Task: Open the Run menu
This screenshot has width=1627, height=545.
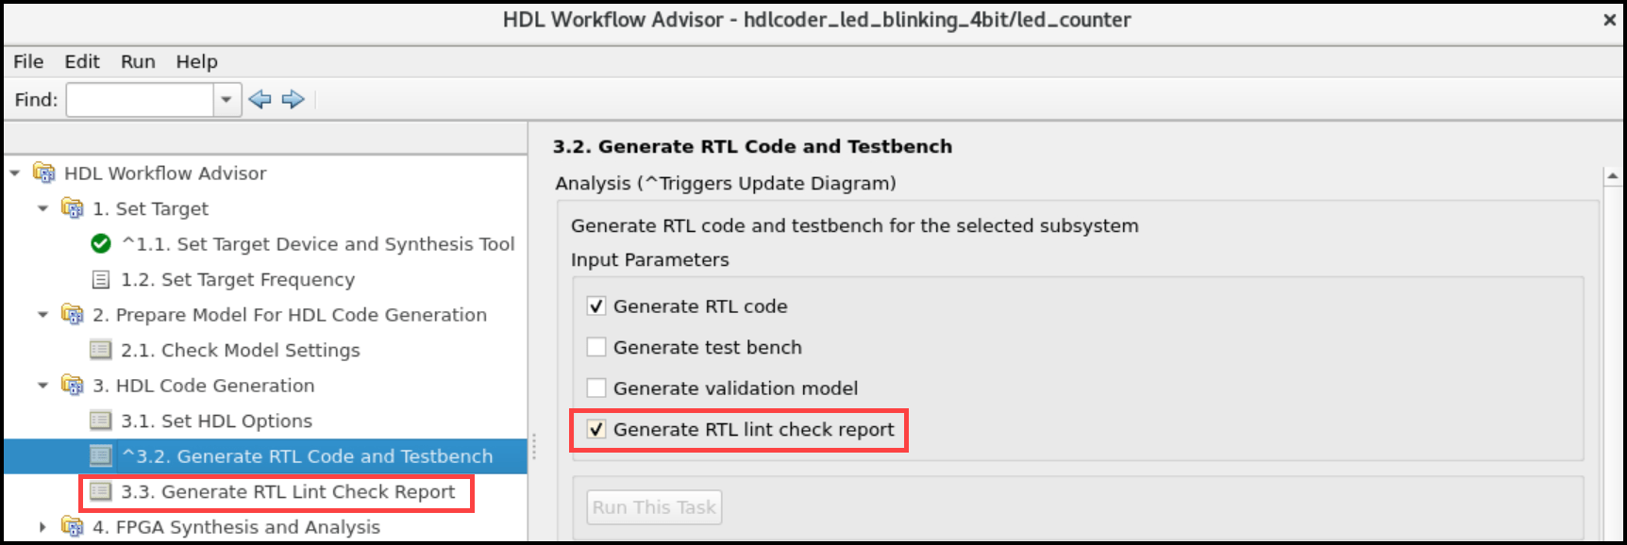Action: pyautogui.click(x=138, y=61)
